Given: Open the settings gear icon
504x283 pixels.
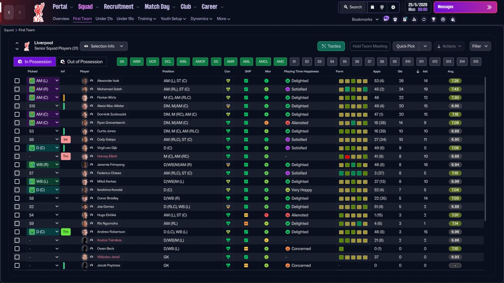Looking at the screenshot, I should [x=393, y=7].
